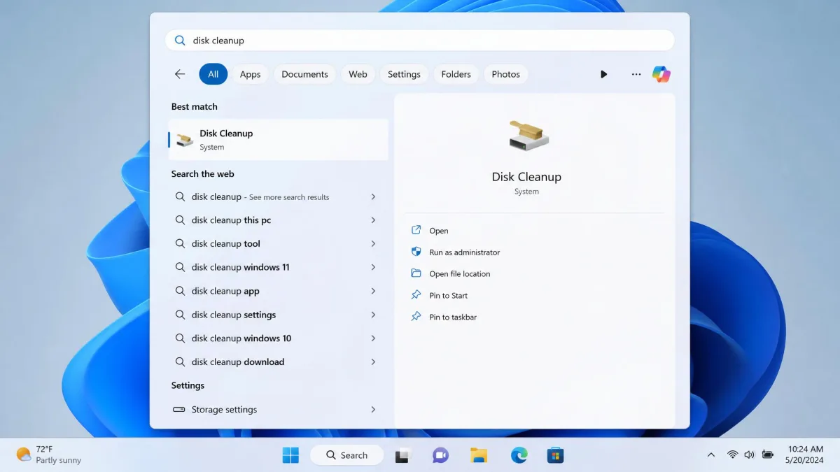The height and width of the screenshot is (472, 840).
Task: Click the taskbar Search box
Action: click(x=347, y=455)
